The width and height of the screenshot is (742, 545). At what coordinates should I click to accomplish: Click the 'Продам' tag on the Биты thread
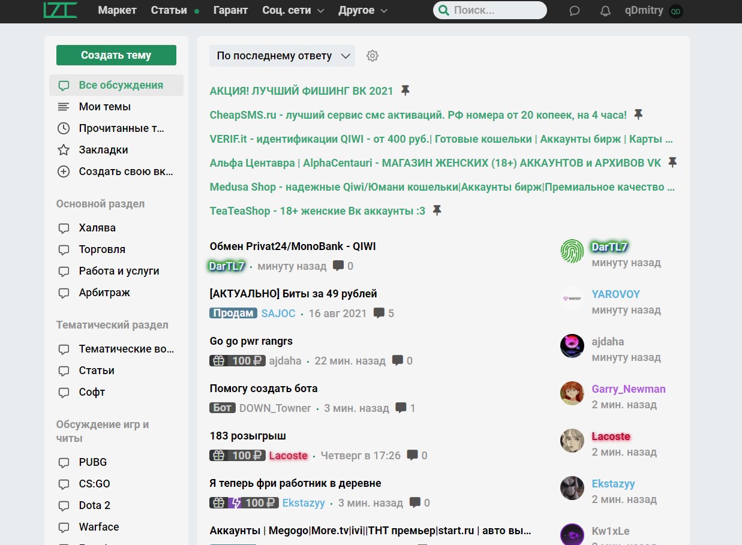(x=233, y=313)
